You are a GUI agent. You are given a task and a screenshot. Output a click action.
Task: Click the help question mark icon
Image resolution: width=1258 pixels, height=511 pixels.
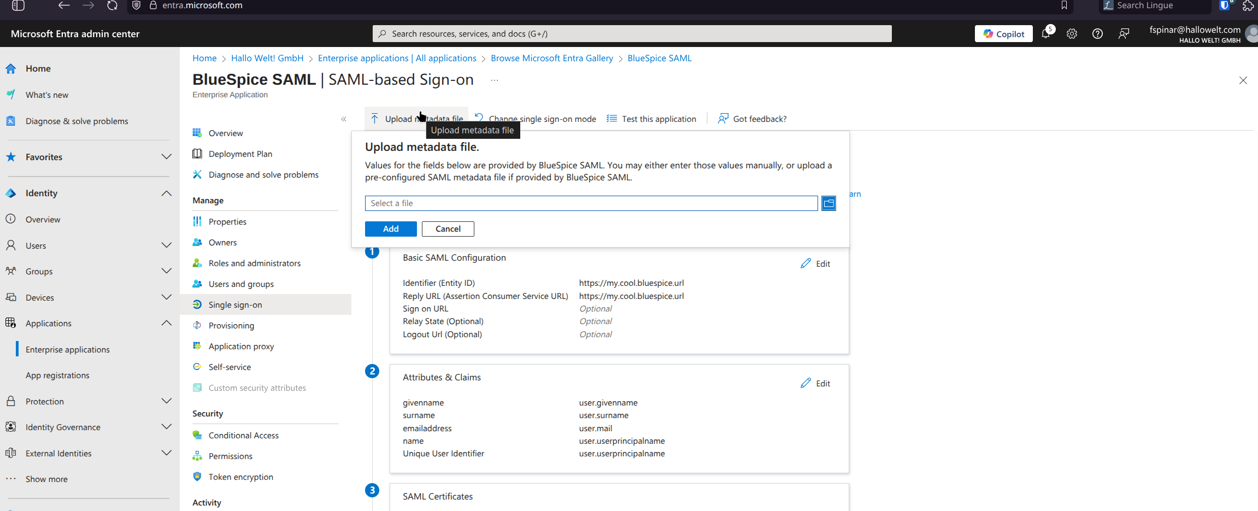pos(1097,34)
